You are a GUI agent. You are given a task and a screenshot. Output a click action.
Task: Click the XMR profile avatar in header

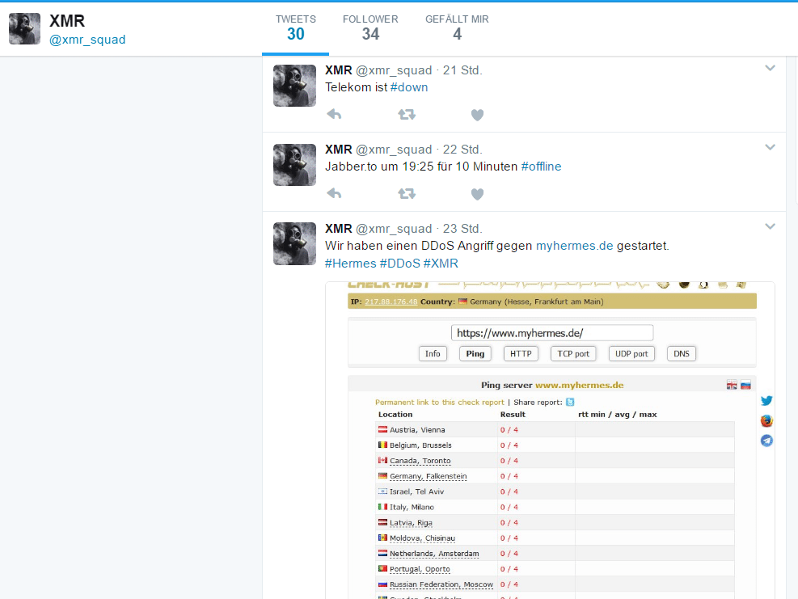pos(24,28)
